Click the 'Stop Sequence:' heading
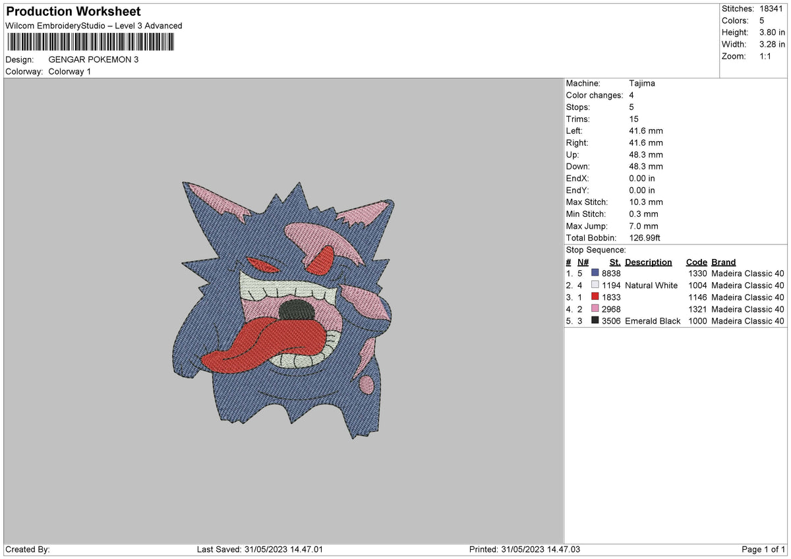The height and width of the screenshot is (559, 791). coord(596,250)
